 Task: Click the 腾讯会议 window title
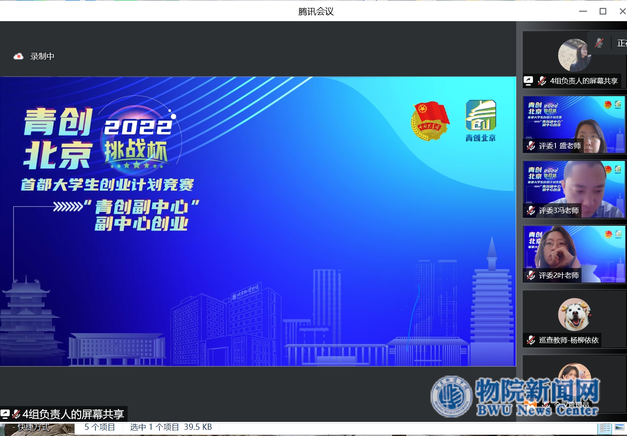click(x=316, y=11)
